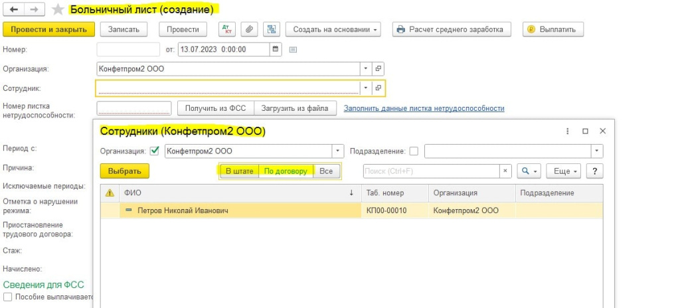The width and height of the screenshot is (680, 308).
Task: Select the Петров Николай Иванович row
Action: click(183, 210)
